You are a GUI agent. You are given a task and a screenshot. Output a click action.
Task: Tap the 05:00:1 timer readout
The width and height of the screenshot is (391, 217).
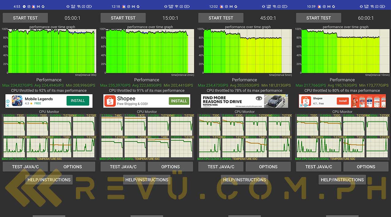tap(73, 18)
